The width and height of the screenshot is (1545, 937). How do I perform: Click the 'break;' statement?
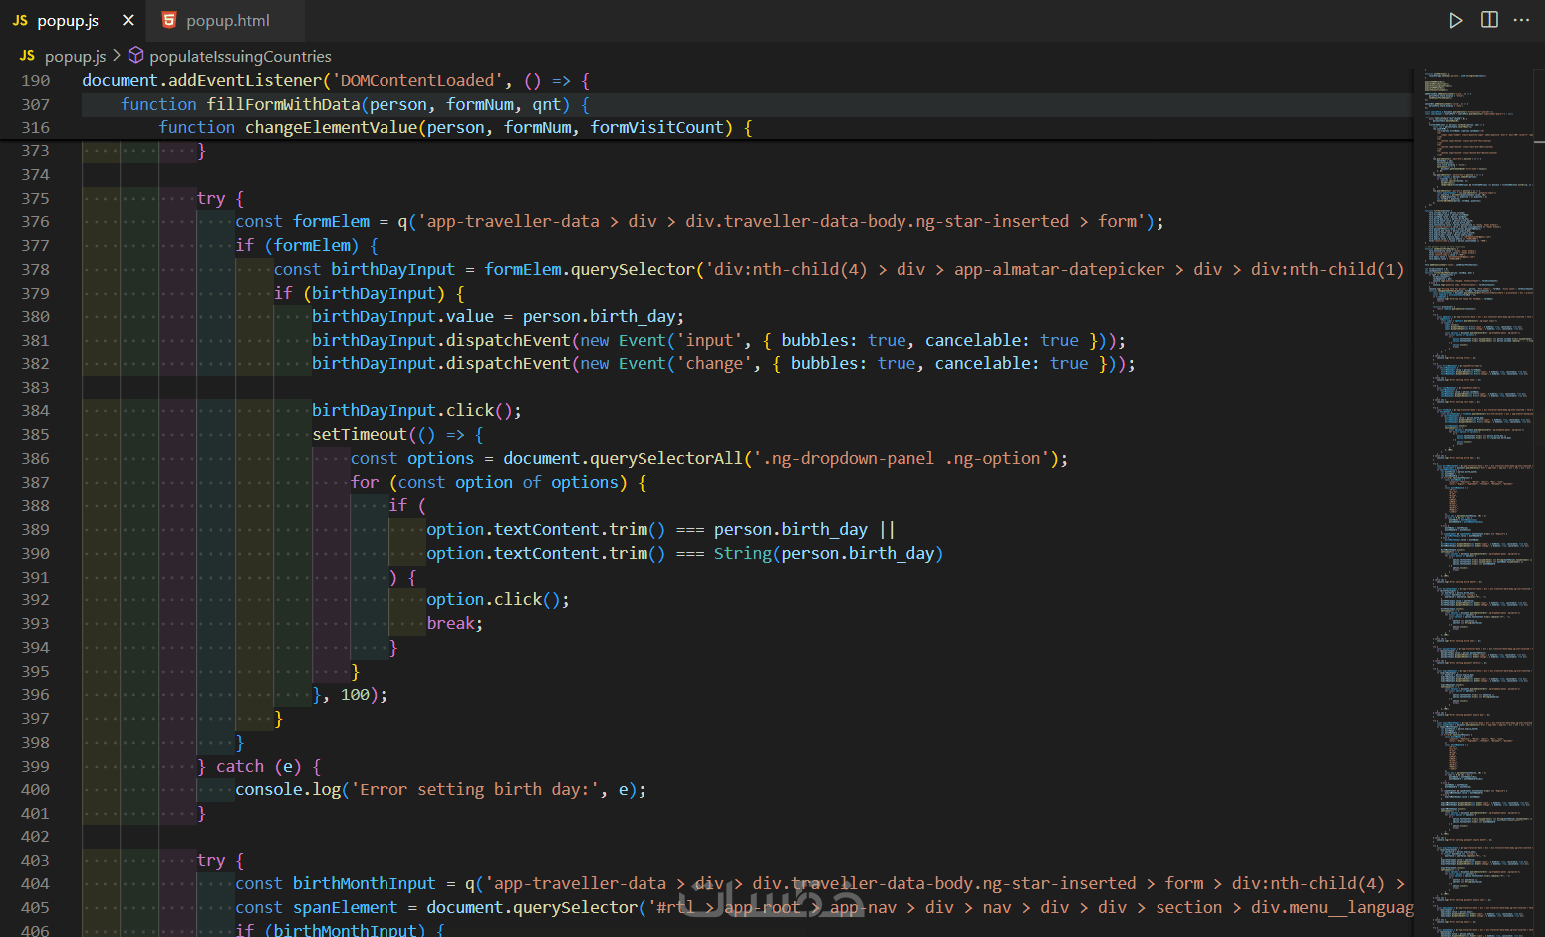coord(455,623)
